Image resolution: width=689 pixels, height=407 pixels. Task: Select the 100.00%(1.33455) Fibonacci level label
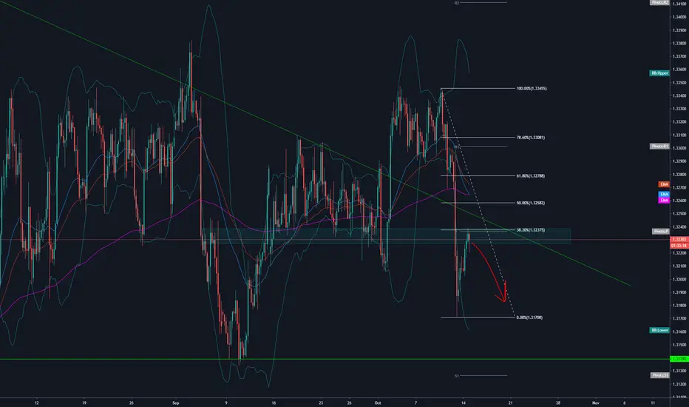click(x=532, y=89)
